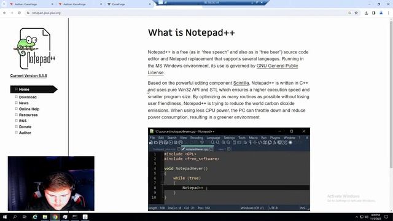Image resolution: width=393 pixels, height=221 pixels.
Task: Open the Windows notification center icon
Action: click(386, 217)
